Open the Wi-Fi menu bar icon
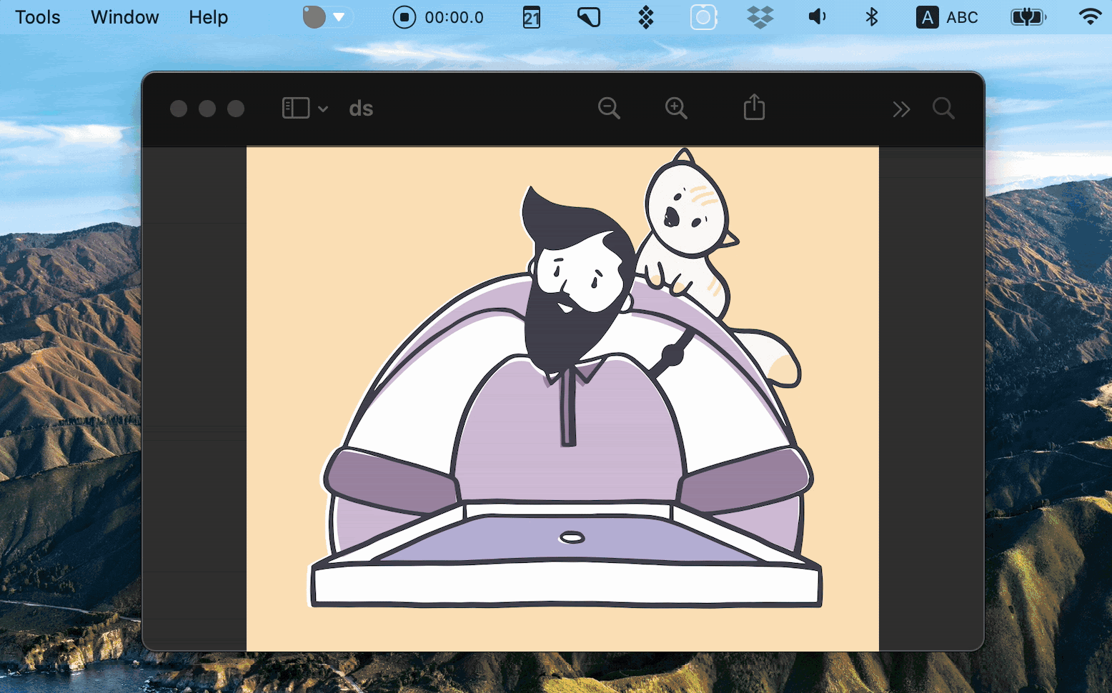Image resolution: width=1112 pixels, height=693 pixels. coord(1090,17)
